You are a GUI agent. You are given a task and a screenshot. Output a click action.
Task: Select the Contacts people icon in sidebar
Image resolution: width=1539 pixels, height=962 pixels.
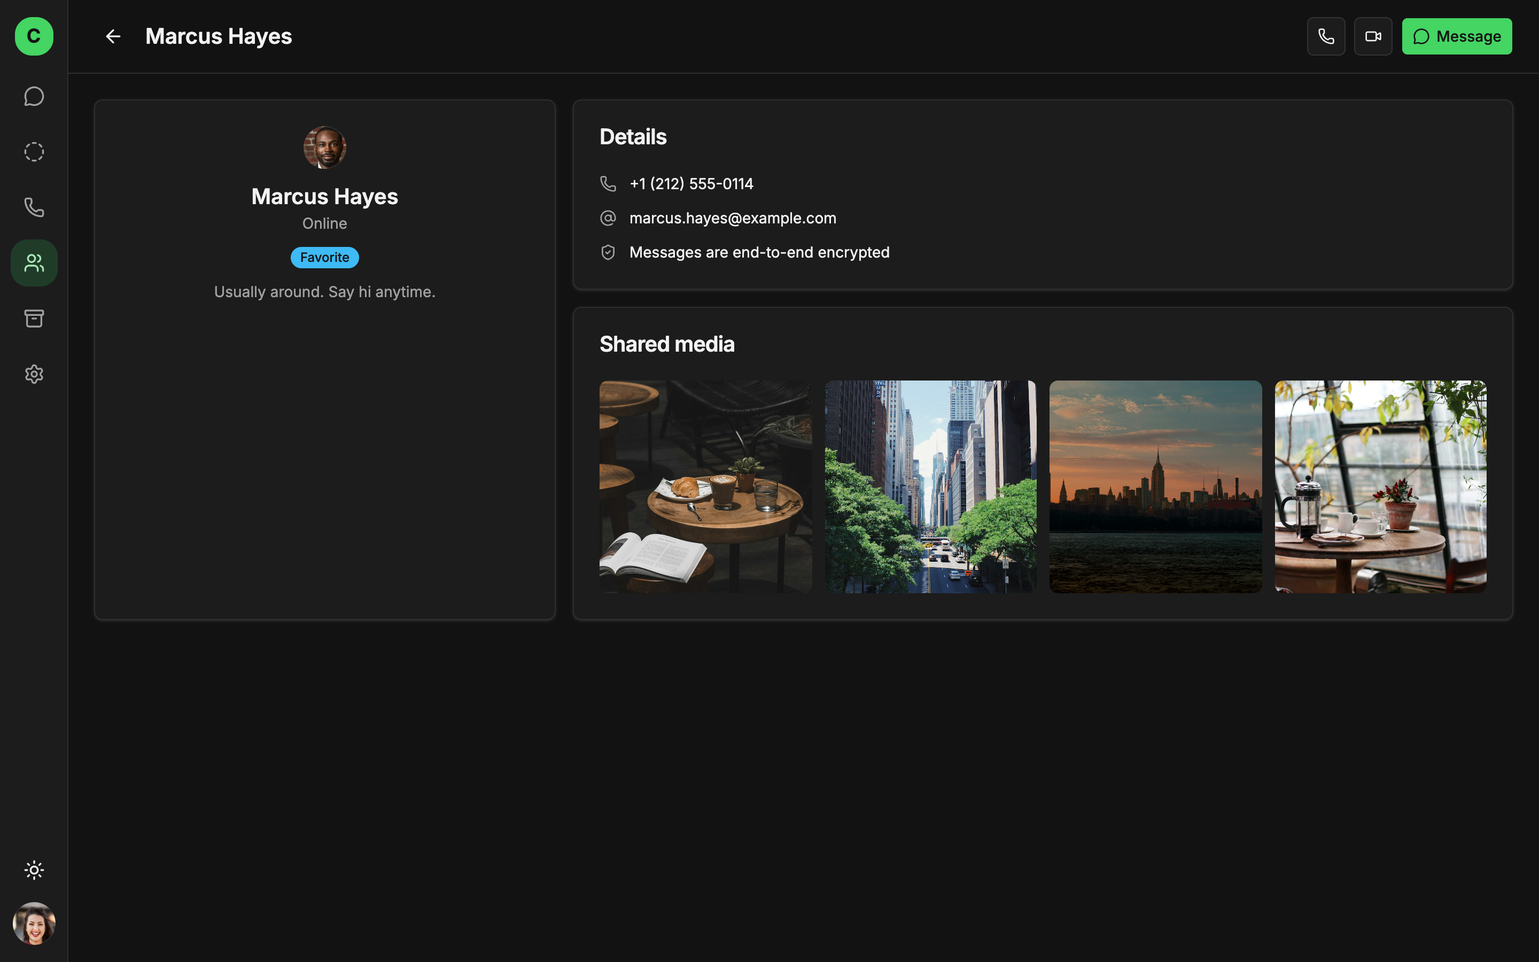pos(34,263)
